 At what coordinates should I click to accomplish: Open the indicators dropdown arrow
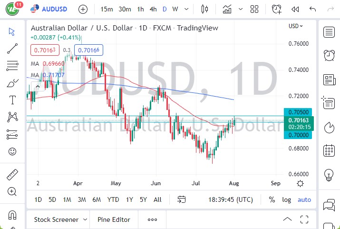tap(241, 9)
